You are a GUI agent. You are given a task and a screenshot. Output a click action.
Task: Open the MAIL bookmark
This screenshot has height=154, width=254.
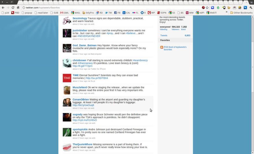pyautogui.click(x=76, y=13)
